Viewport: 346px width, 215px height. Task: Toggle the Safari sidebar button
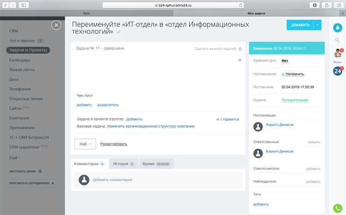pyautogui.click(x=24, y=5)
